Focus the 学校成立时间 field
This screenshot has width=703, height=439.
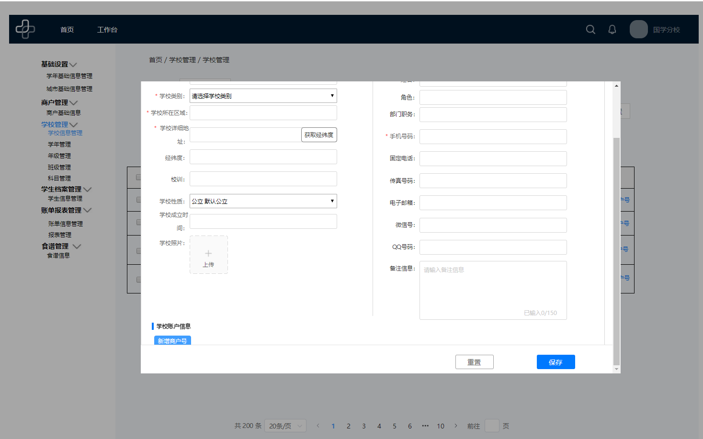[263, 222]
